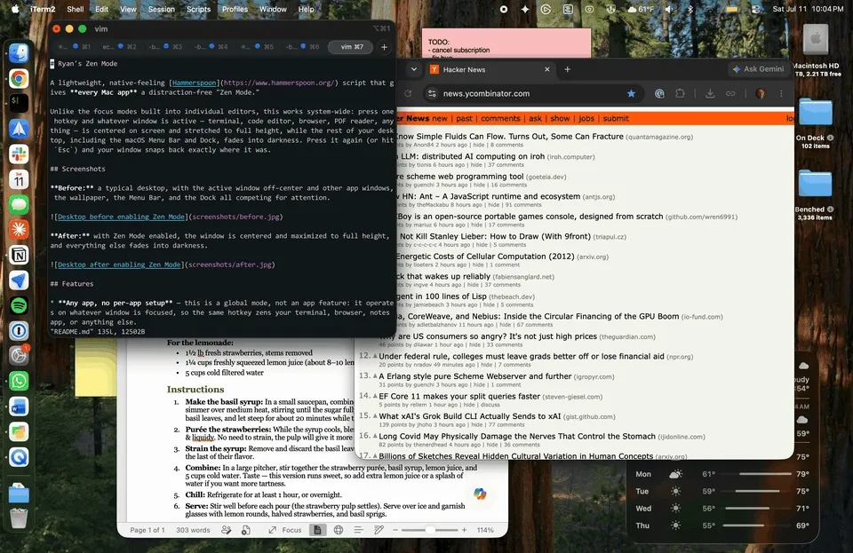Switch Word to Web Layout view
Viewport: 853px width, 553px height.
tap(339, 530)
